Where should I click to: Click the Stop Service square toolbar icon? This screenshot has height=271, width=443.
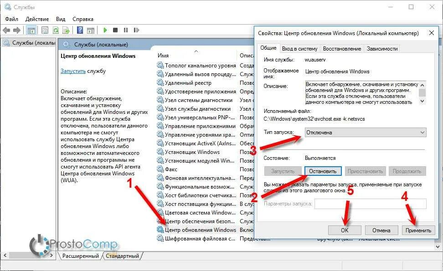point(115,30)
